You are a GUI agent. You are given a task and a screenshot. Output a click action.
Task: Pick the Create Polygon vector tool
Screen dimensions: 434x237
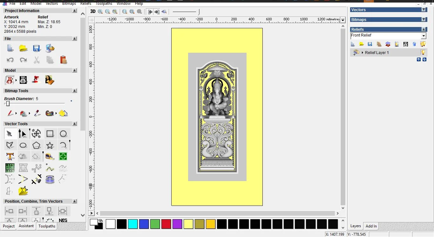pyautogui.click(x=37, y=146)
